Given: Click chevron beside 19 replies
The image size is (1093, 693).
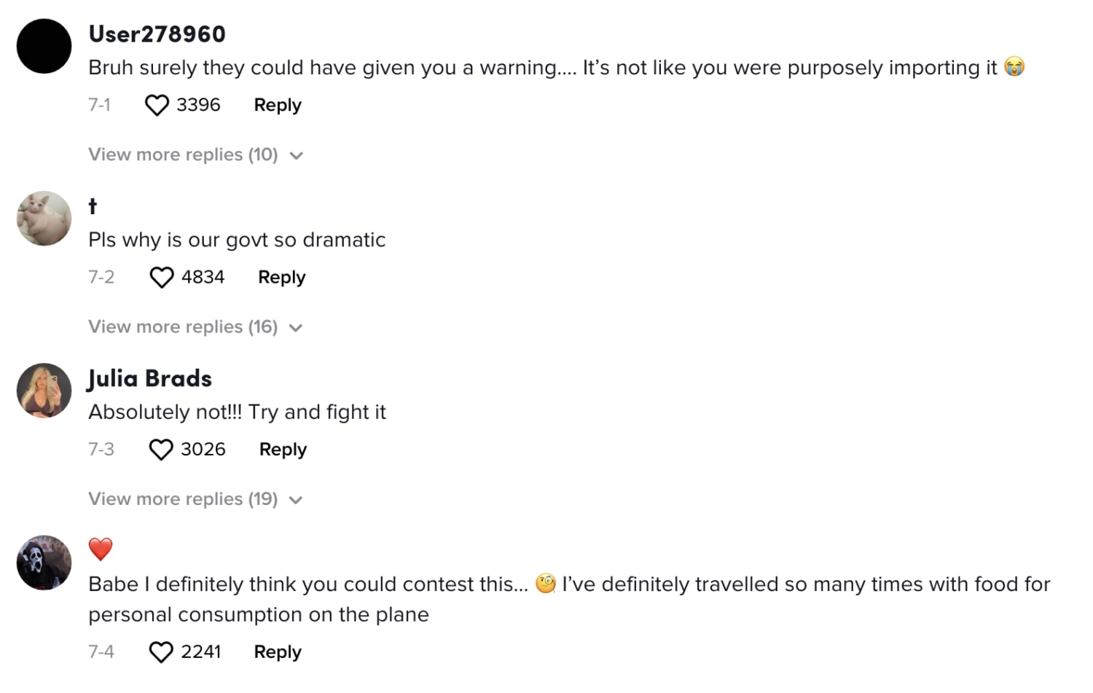Looking at the screenshot, I should pos(296,500).
